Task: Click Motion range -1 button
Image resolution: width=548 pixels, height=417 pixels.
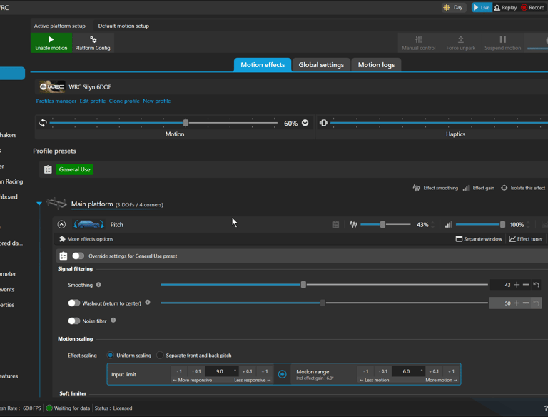Action: tap(365, 371)
